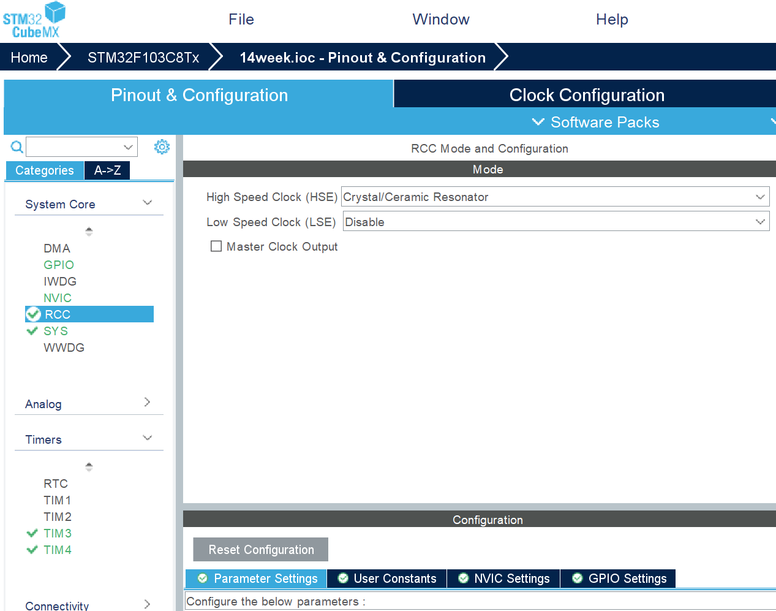Select TIM3 under Timers
Image resolution: width=776 pixels, height=611 pixels.
tap(58, 533)
